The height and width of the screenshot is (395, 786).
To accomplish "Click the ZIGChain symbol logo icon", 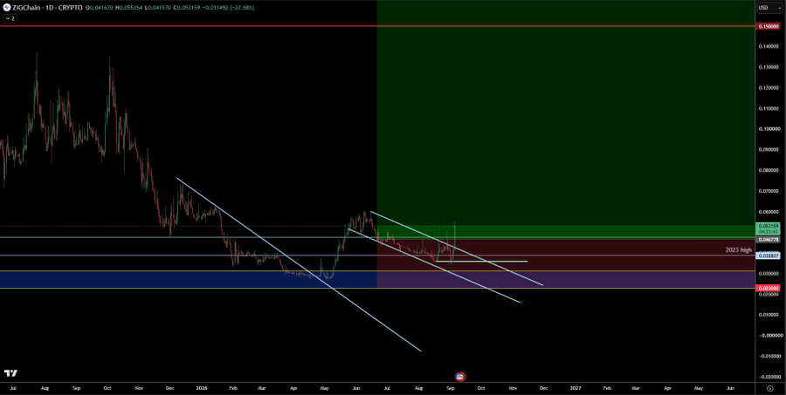I will [6, 8].
